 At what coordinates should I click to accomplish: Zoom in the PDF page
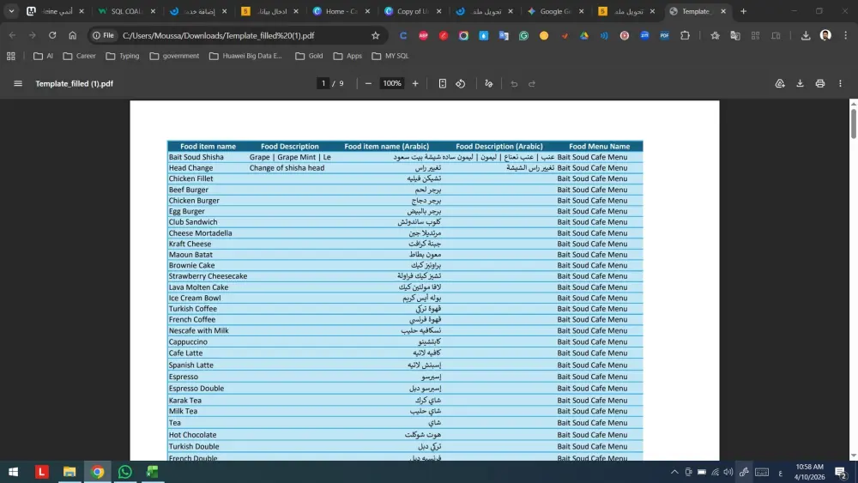click(415, 84)
